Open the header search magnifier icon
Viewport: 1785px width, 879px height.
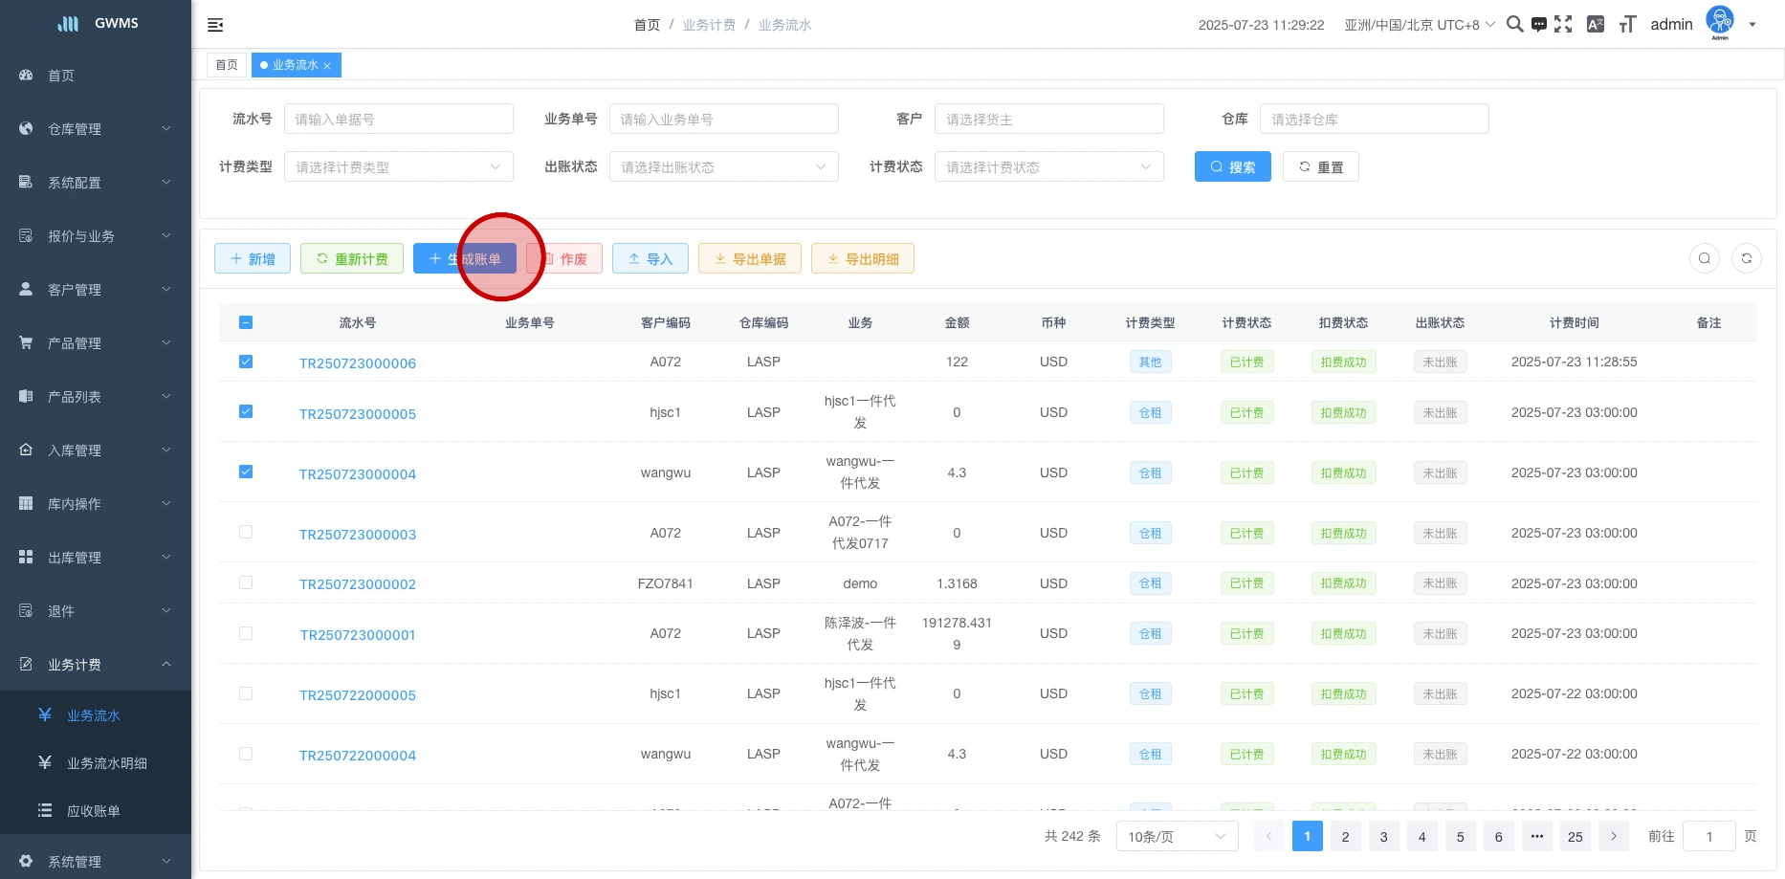[x=1514, y=25]
